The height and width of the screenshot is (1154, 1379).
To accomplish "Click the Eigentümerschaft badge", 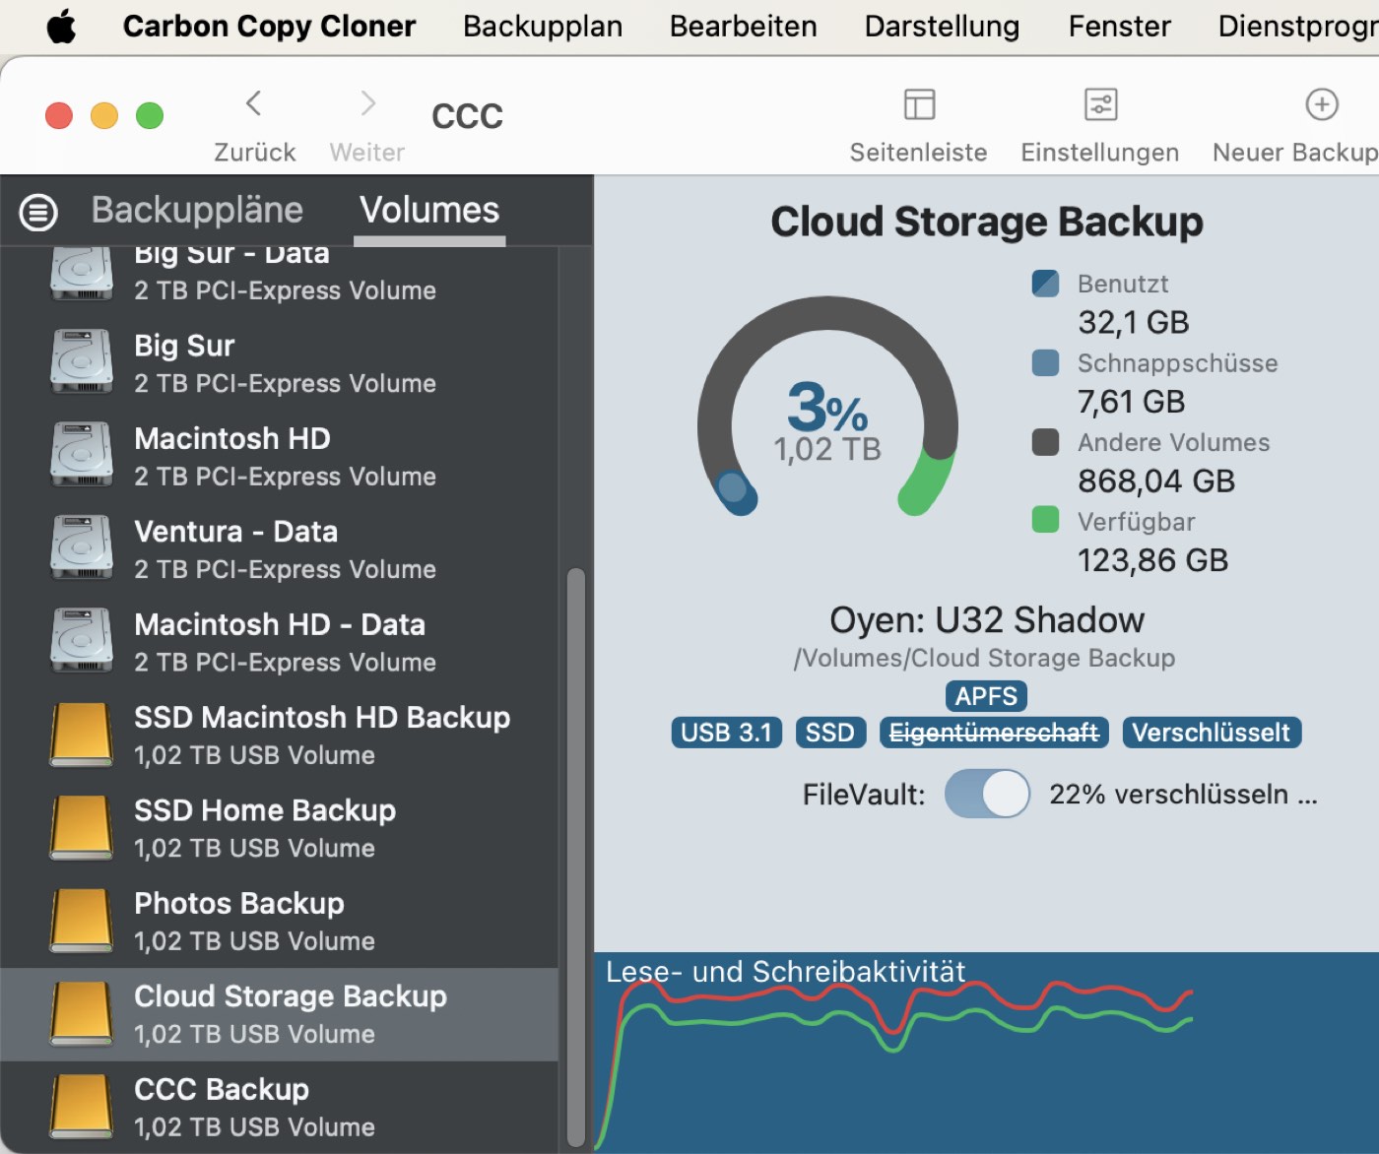I will coord(994,733).
